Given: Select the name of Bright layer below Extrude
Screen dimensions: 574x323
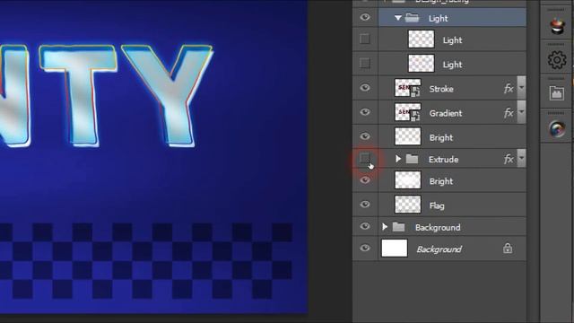Looking at the screenshot, I should click(x=441, y=181).
